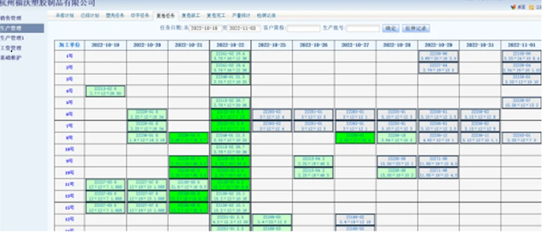Viewport: 543px width, 232px height.
Task: Click the 2022-10-22 column header
Action: [230, 45]
